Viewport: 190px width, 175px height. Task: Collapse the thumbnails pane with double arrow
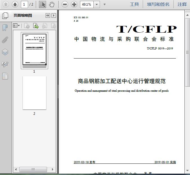coord(48,15)
